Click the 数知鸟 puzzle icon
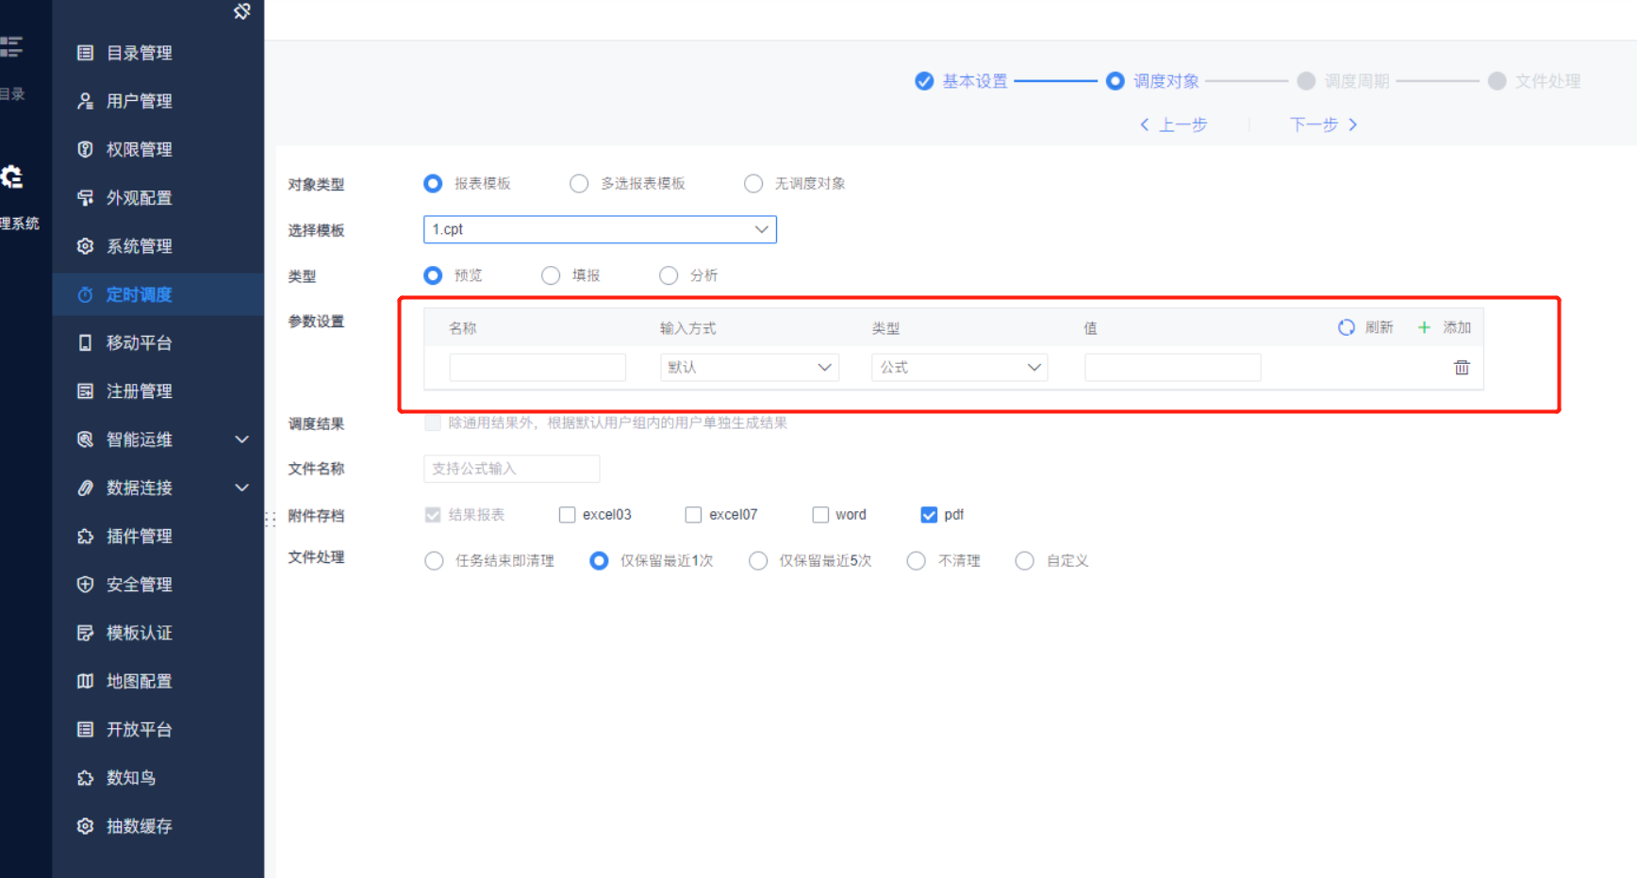 pos(85,778)
